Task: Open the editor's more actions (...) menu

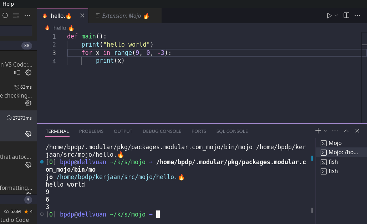Action: pos(357,15)
